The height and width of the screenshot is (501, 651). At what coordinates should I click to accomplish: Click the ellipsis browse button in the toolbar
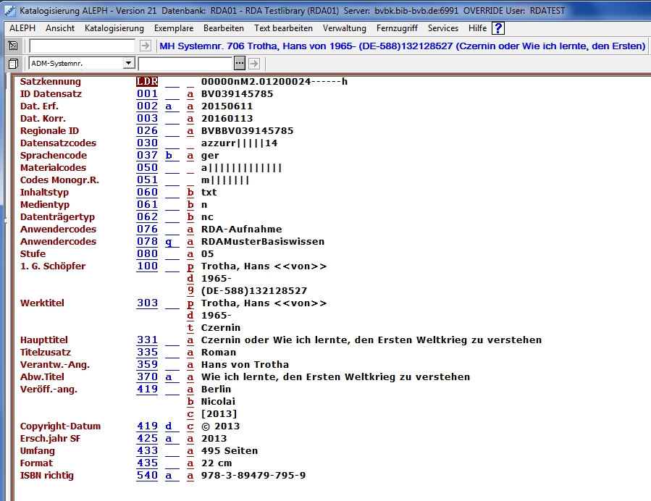[x=240, y=64]
